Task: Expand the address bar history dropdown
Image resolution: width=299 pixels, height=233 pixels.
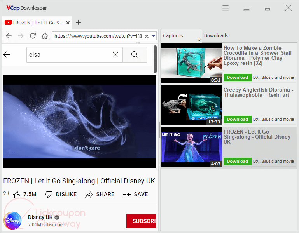Action: point(154,36)
